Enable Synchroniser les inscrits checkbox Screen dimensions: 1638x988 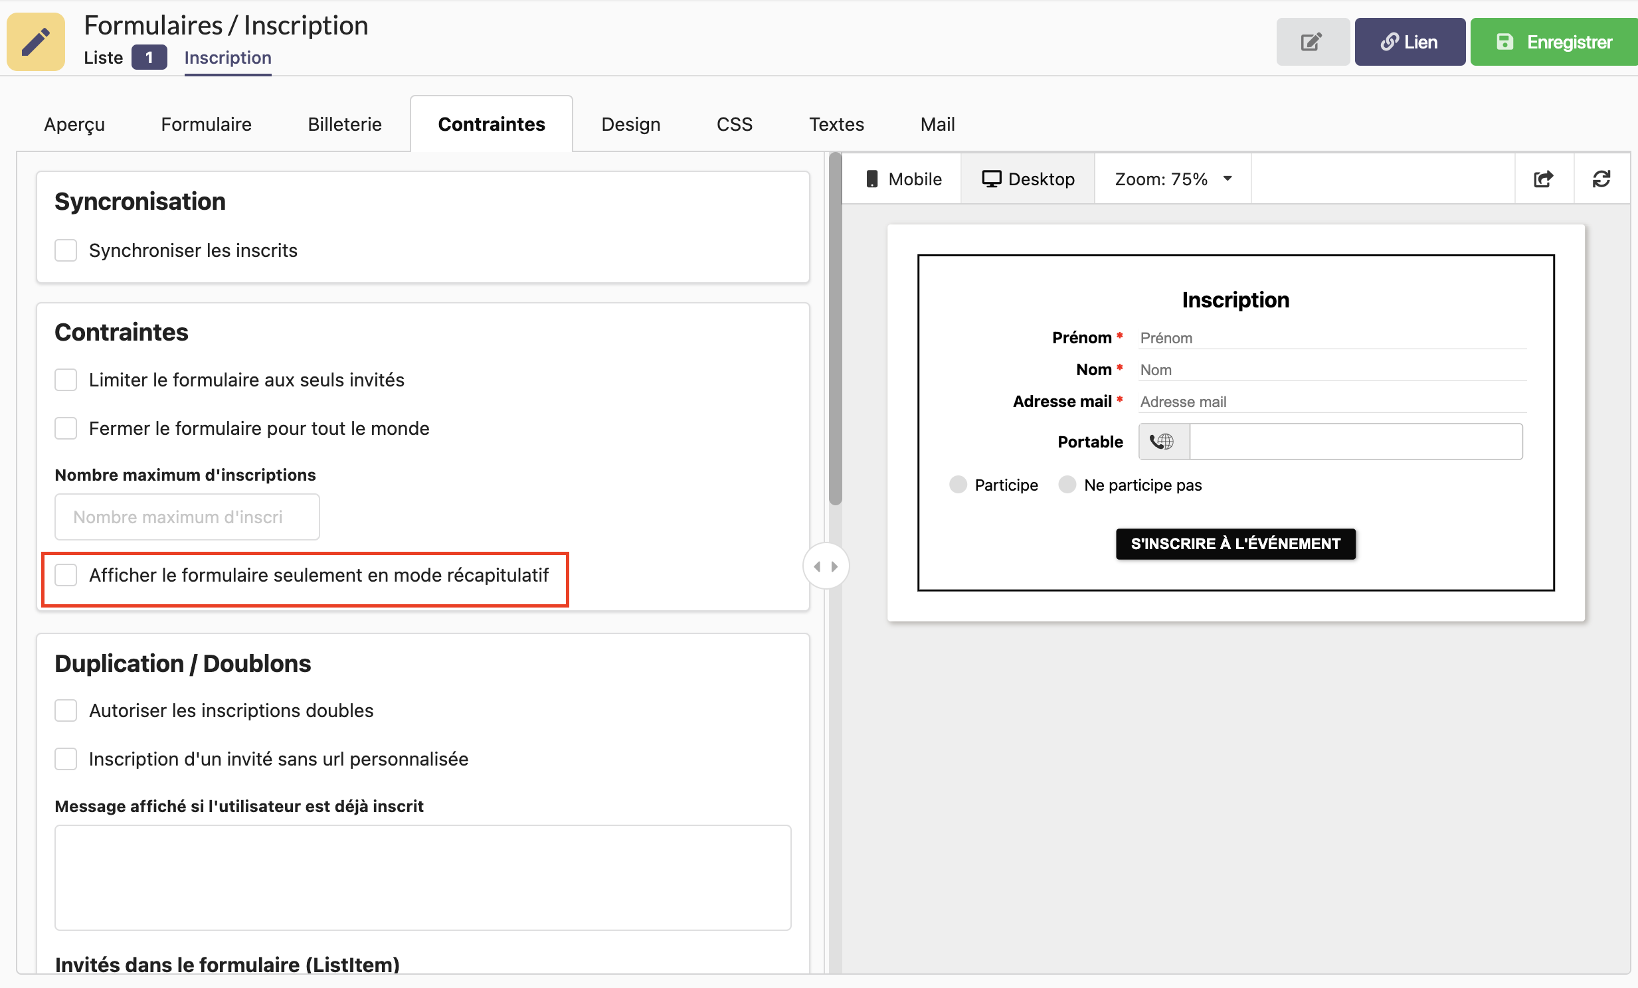tap(66, 250)
